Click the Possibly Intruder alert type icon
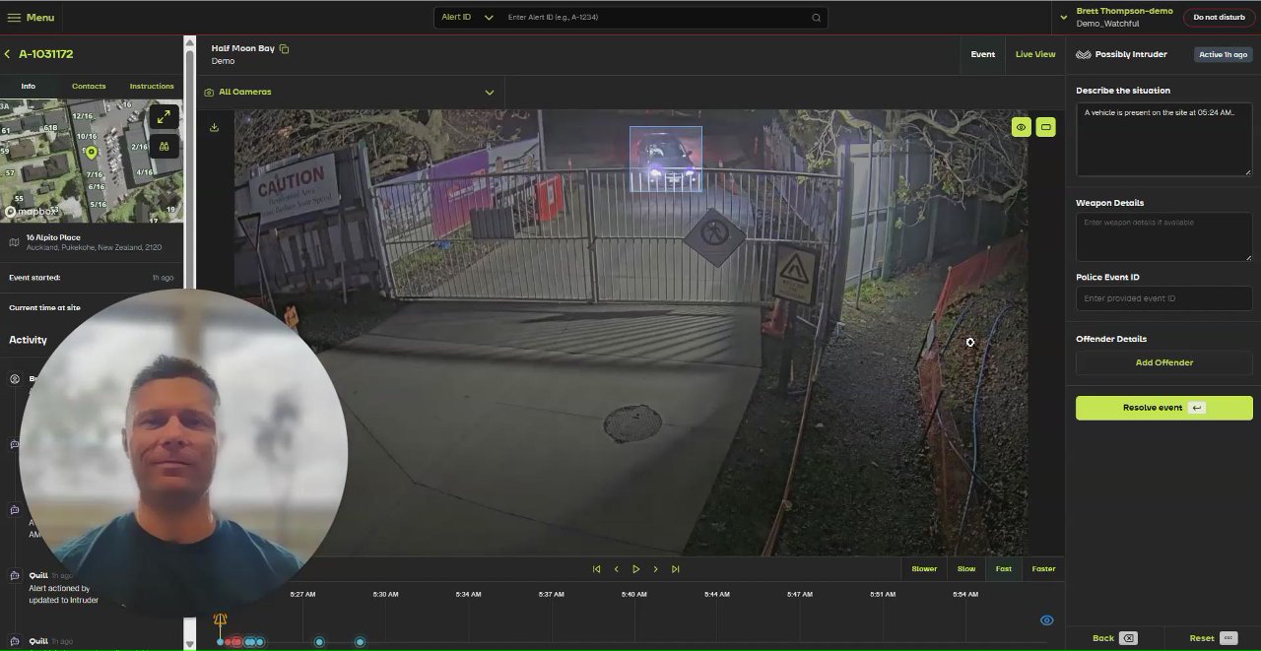Screen dimensions: 1261x651 pyautogui.click(x=1083, y=55)
